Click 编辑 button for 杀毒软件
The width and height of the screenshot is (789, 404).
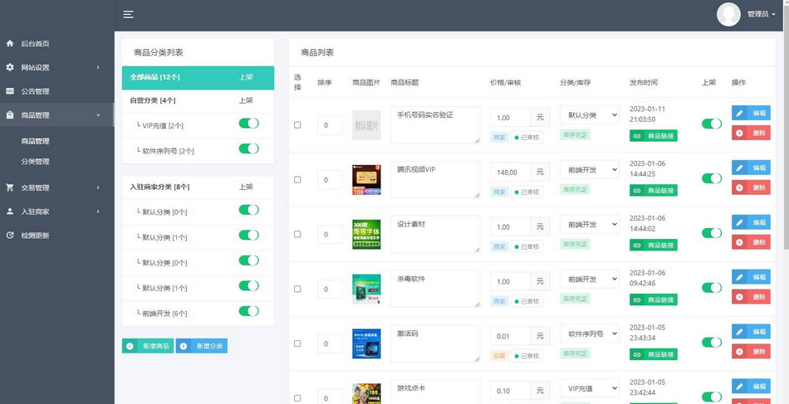tap(751, 277)
